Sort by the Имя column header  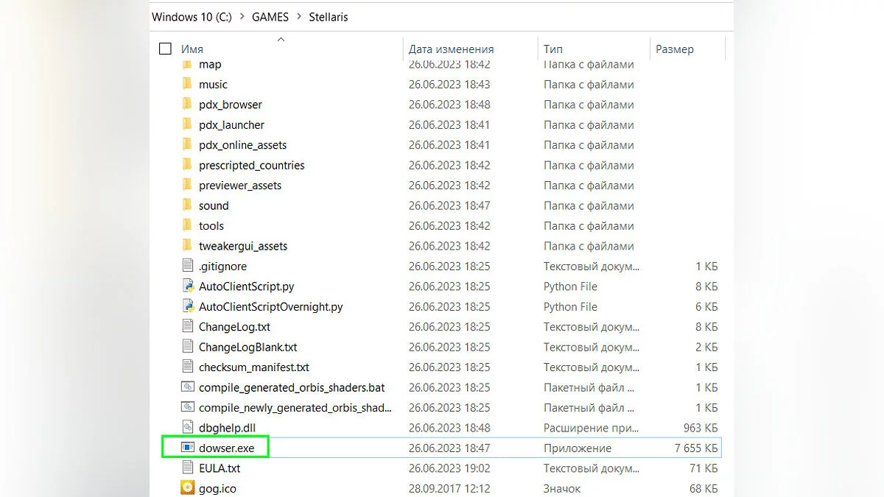[192, 49]
